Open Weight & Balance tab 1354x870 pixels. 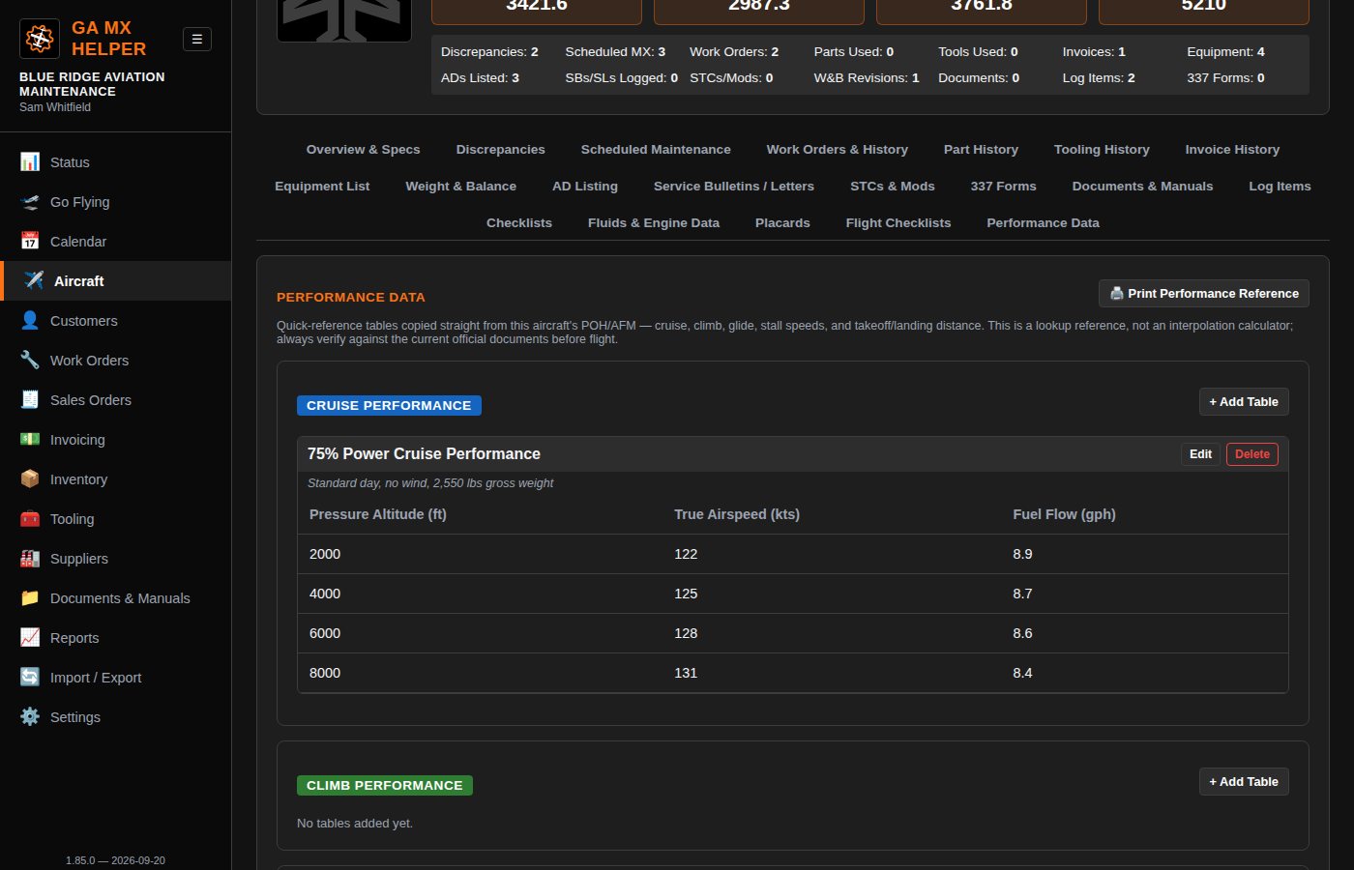click(460, 186)
